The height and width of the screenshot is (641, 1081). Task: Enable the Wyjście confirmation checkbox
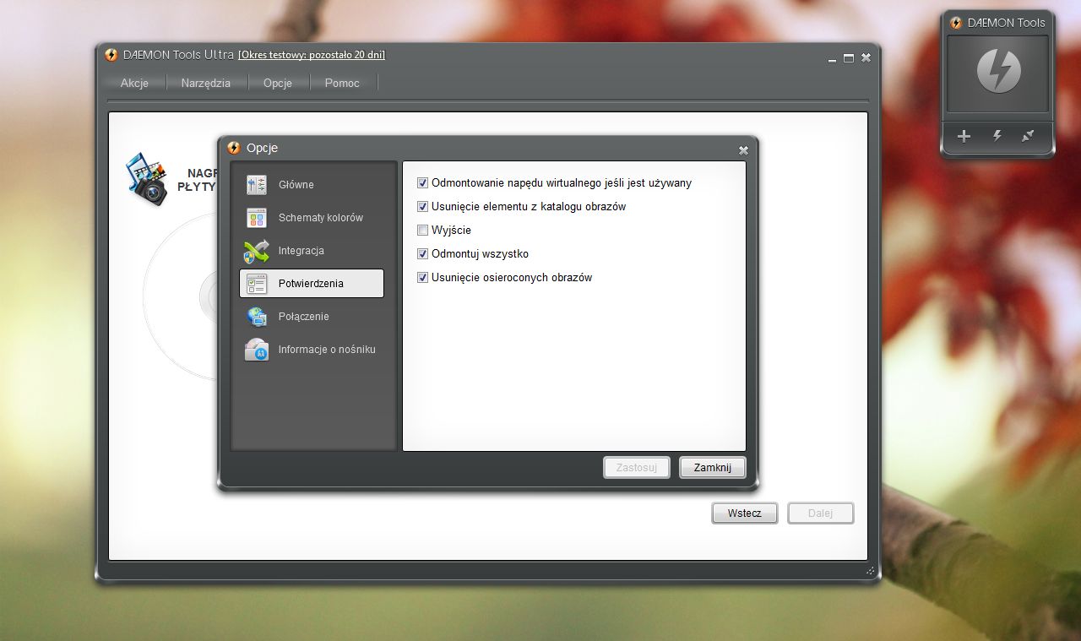423,230
